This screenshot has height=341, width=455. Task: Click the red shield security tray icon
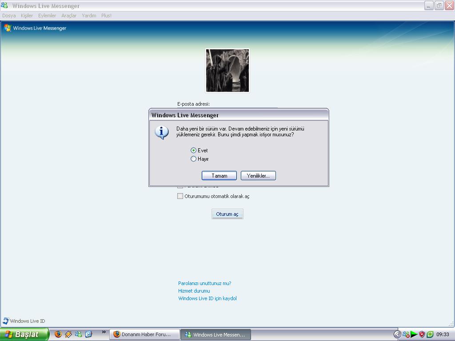422,334
